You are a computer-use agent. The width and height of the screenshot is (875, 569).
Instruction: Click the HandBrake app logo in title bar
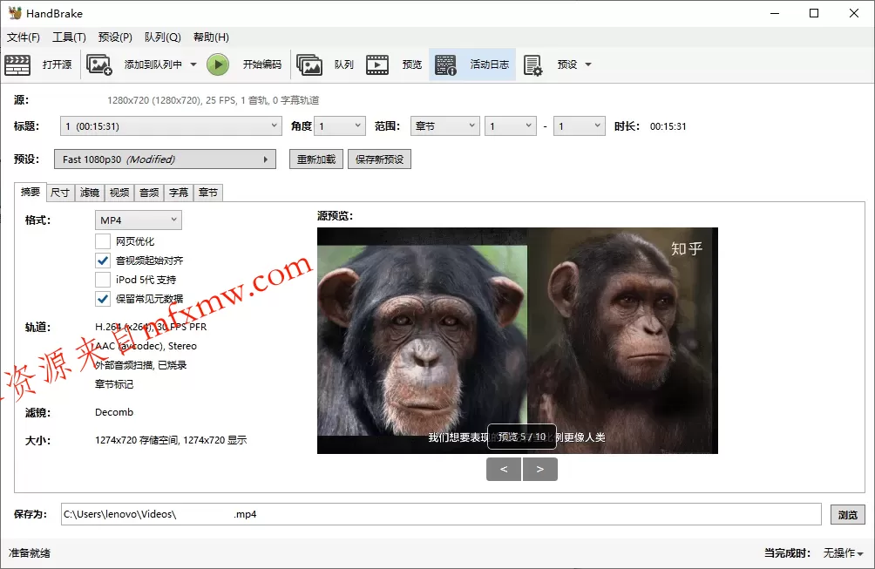(15, 13)
